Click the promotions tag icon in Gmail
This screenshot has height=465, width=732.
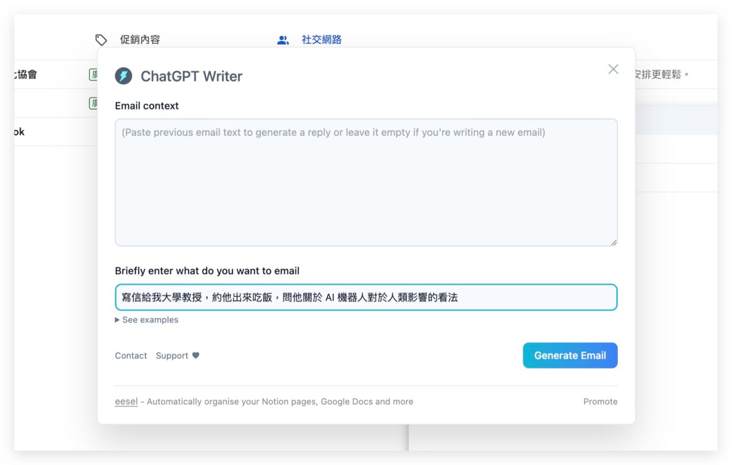tap(101, 40)
